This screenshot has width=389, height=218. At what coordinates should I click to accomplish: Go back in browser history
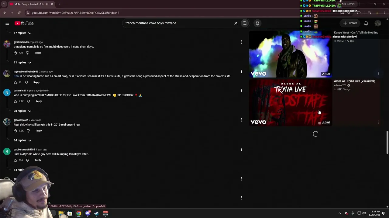point(5,13)
